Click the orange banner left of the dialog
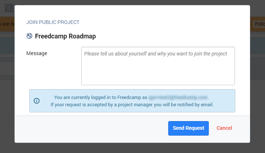This screenshot has width=265, height=153. pyautogui.click(x=7, y=24)
